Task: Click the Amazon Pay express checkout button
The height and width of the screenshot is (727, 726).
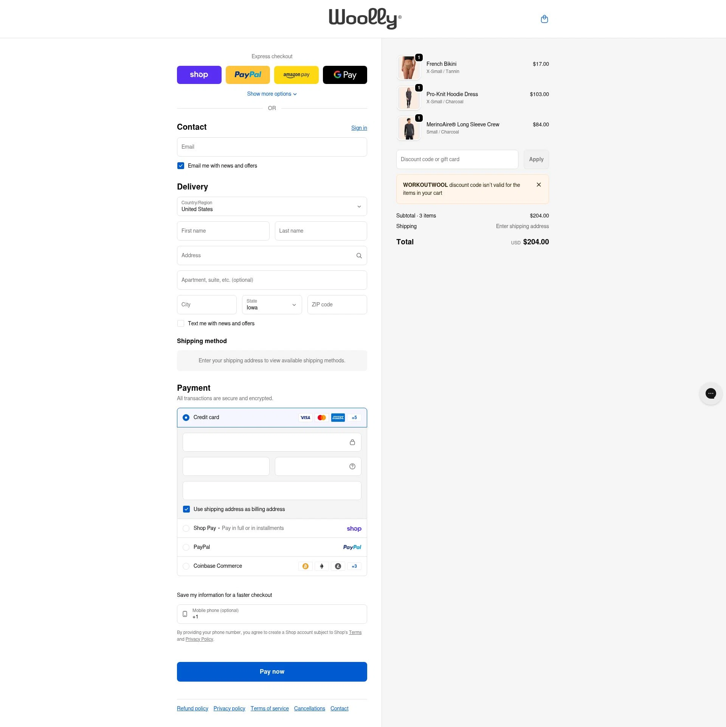Action: (296, 75)
